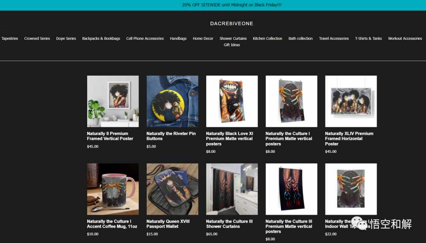Open the Home Decor category
426x243 pixels.
tap(203, 39)
